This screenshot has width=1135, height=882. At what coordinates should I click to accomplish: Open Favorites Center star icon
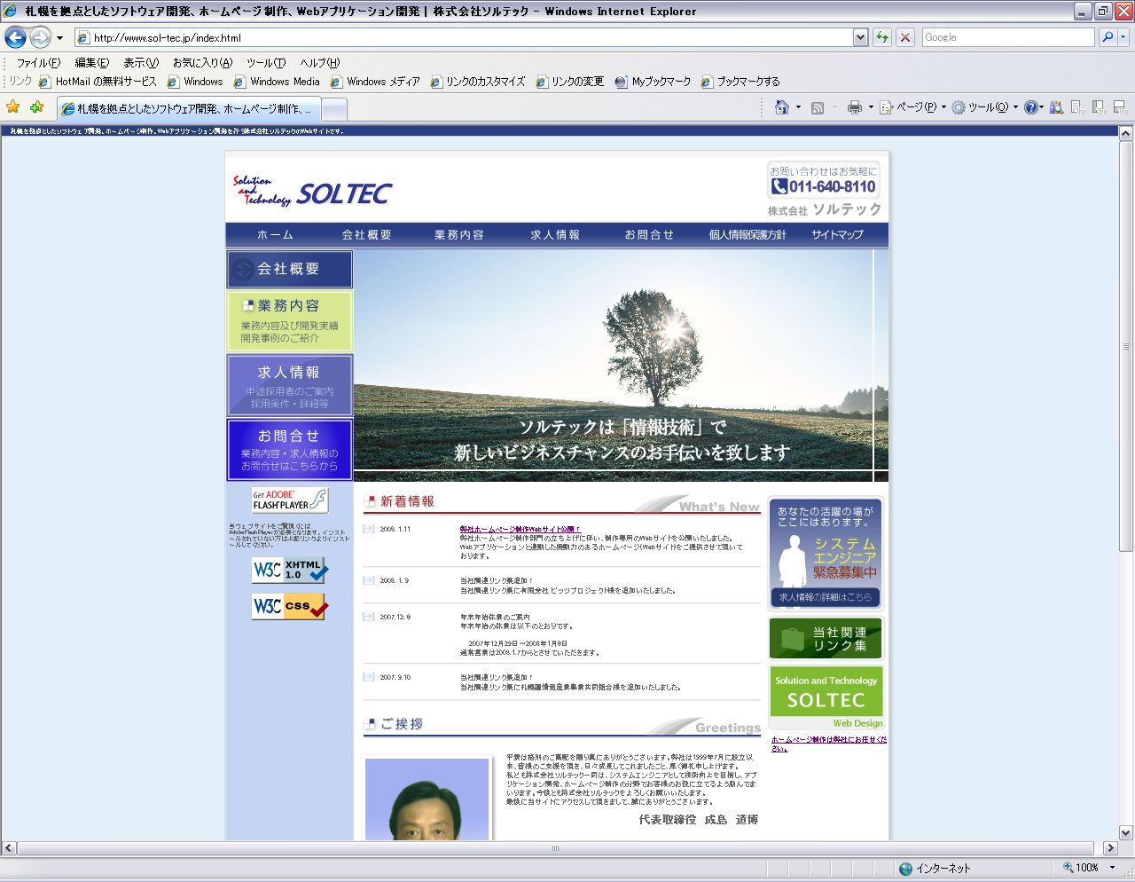click(x=12, y=107)
